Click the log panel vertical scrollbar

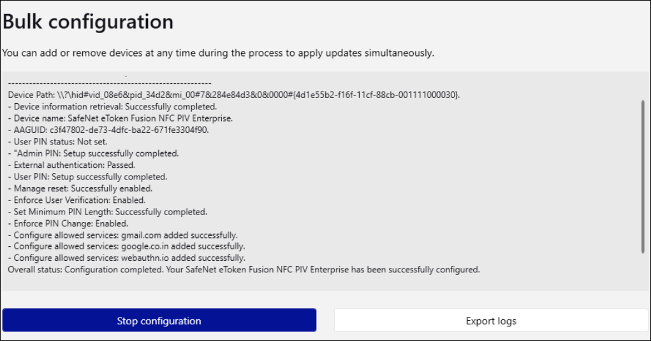tap(643, 177)
